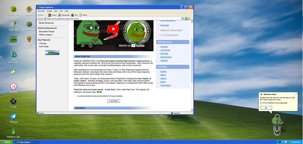Open the Back history dropdown arrow
The height and width of the screenshot is (144, 303).
point(45,15)
